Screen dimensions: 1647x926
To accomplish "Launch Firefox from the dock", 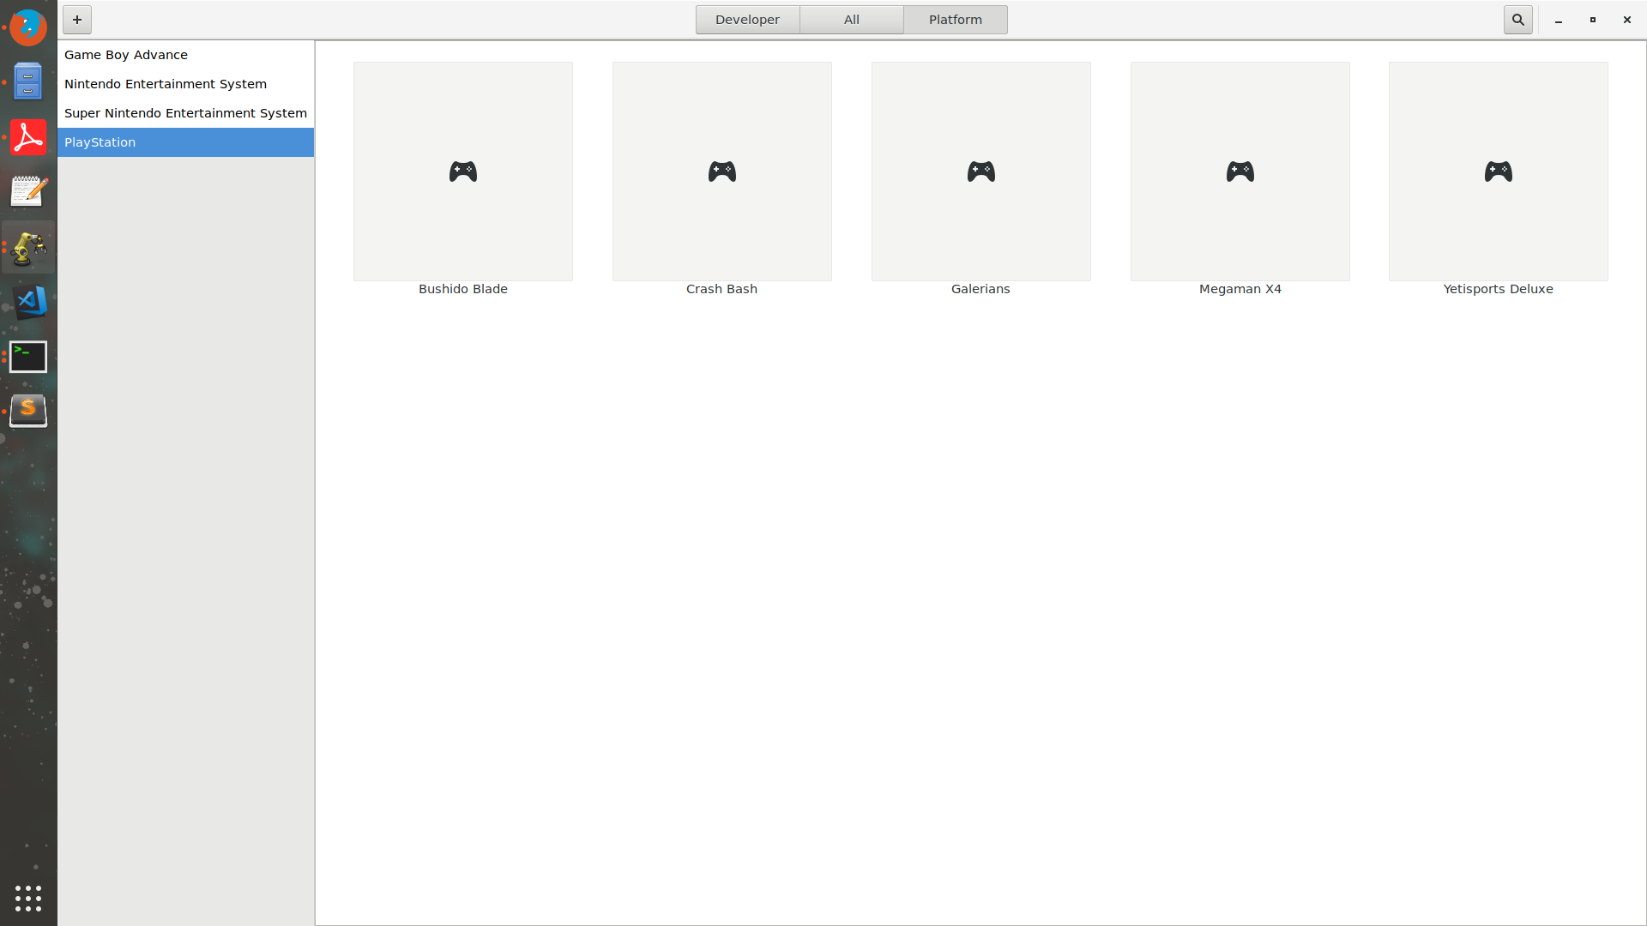I will pyautogui.click(x=28, y=27).
